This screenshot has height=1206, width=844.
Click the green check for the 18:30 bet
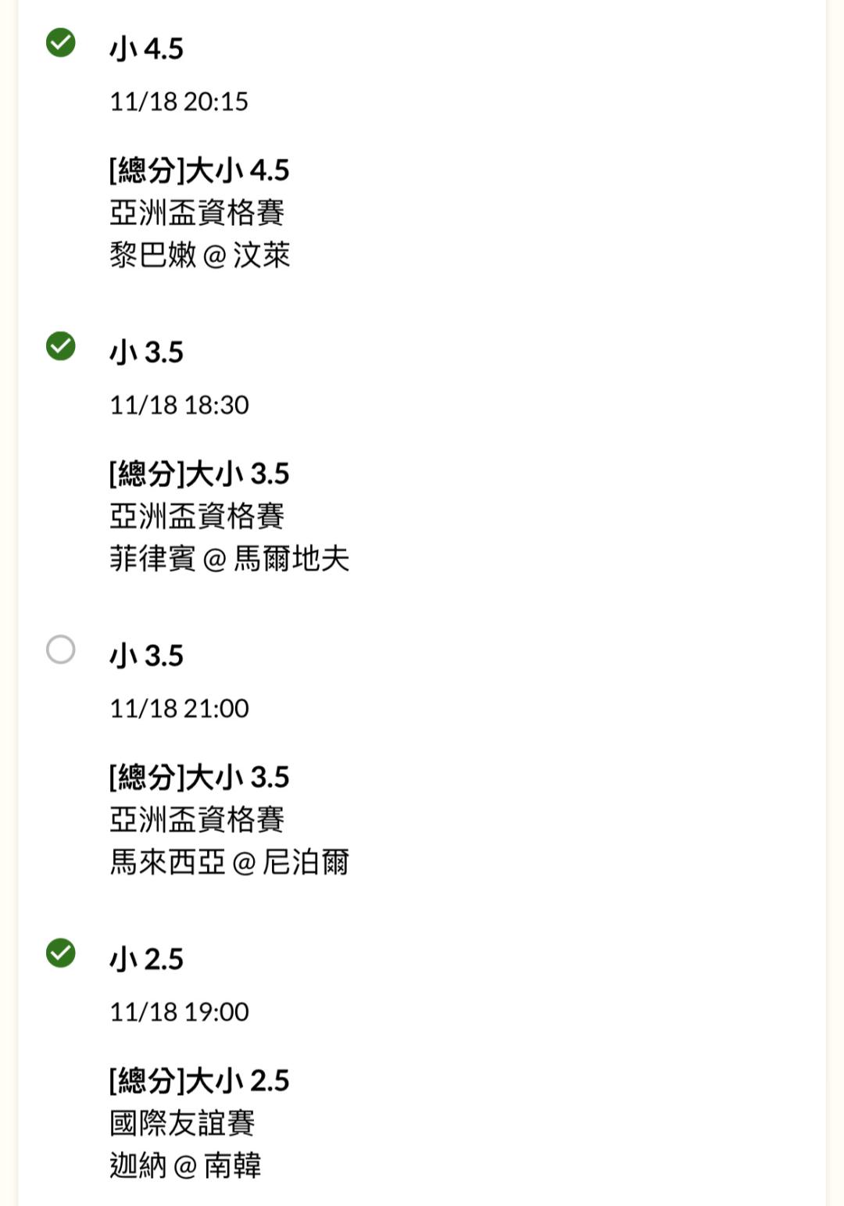(x=61, y=346)
